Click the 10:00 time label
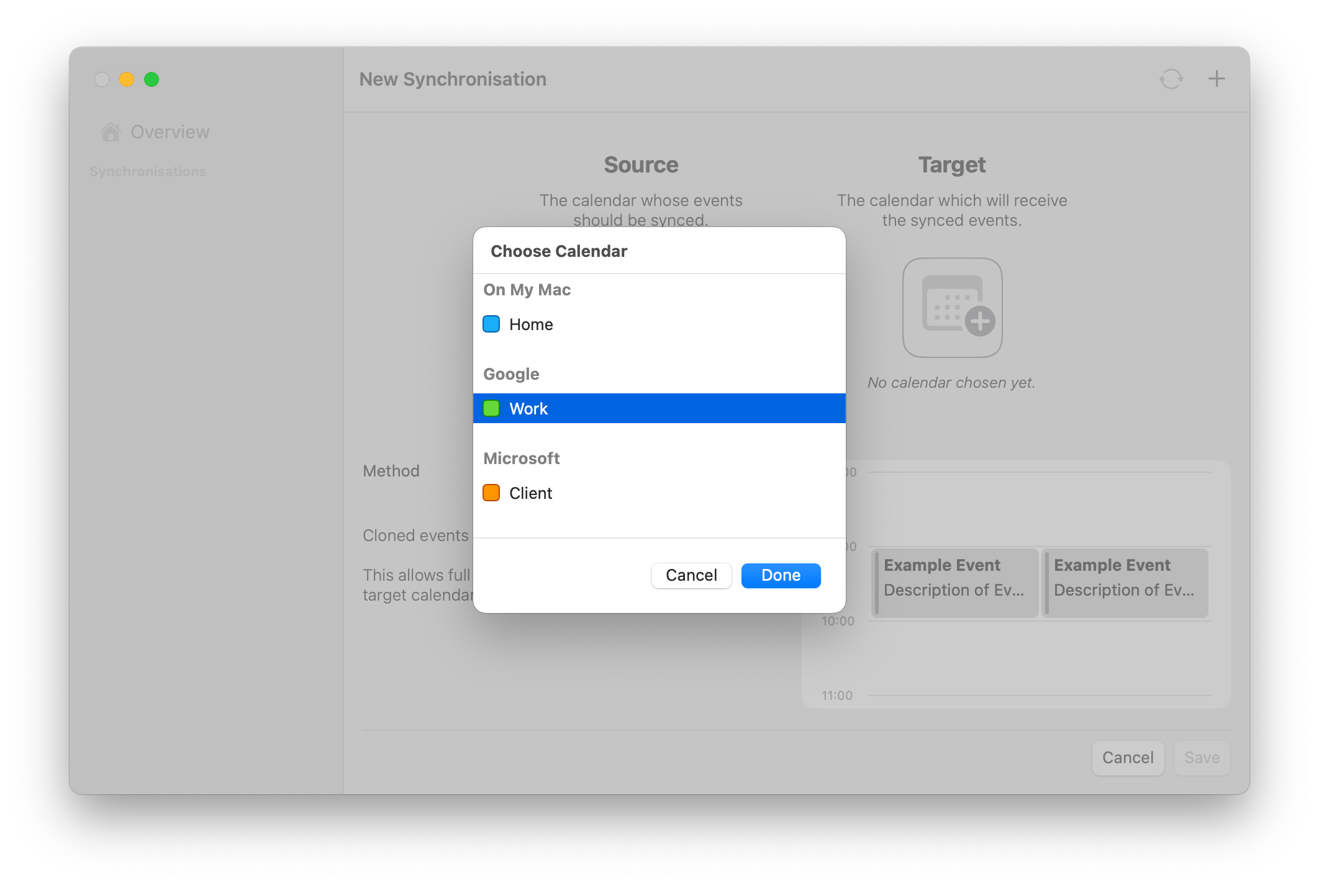This screenshot has height=886, width=1319. 838,621
